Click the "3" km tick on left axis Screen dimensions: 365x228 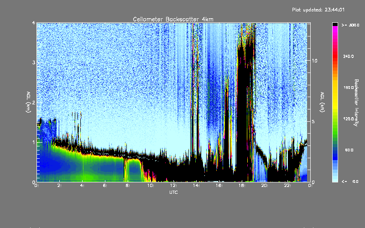[34, 62]
